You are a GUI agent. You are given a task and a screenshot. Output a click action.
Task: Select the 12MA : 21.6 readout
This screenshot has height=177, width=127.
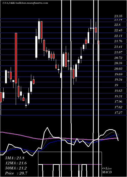(16, 163)
